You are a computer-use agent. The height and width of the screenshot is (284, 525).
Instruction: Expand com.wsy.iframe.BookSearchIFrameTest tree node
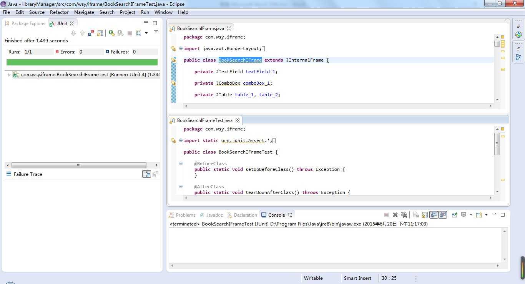9,75
